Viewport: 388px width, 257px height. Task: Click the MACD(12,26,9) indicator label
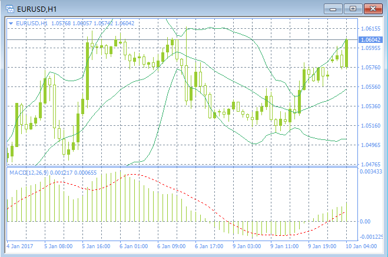tap(53, 172)
